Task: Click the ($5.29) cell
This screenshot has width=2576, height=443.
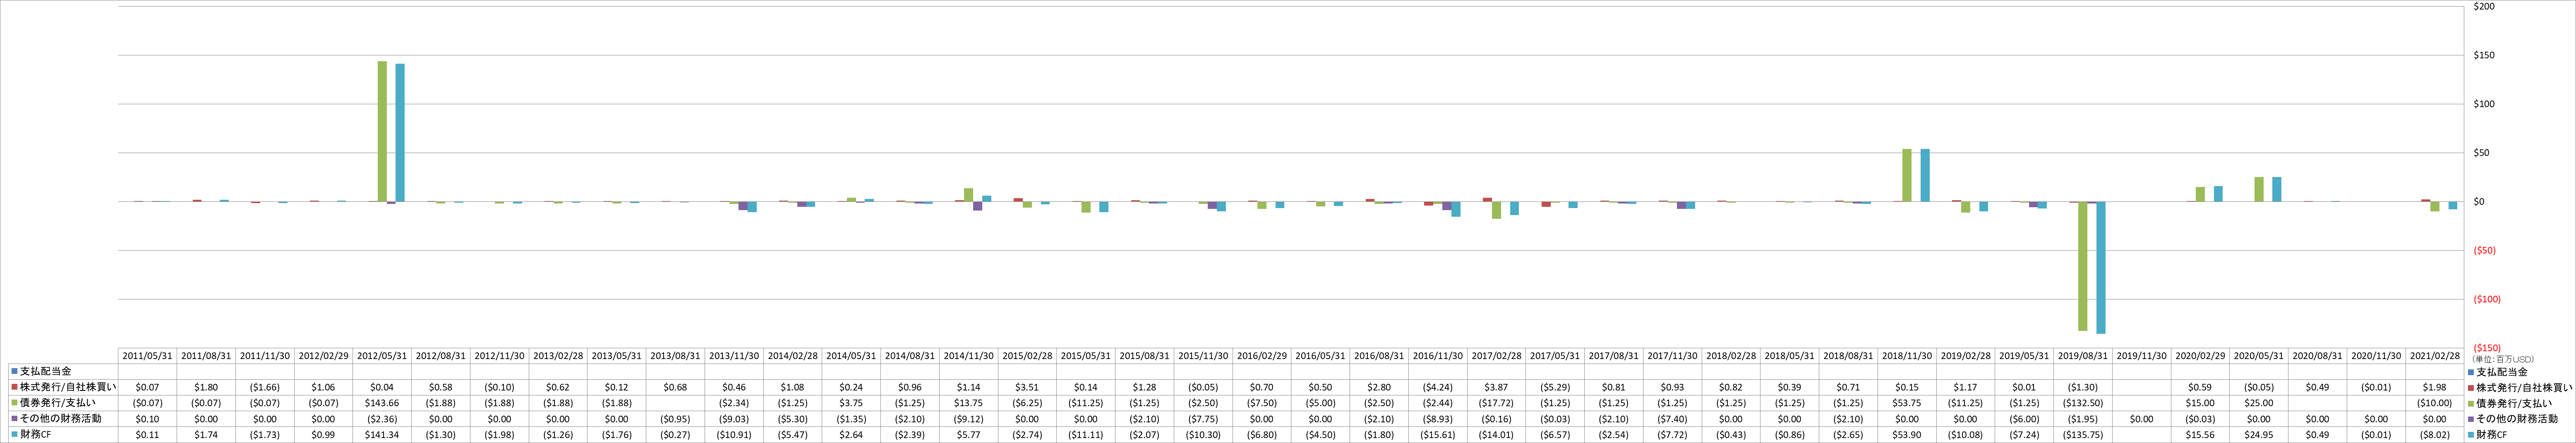Action: pyautogui.click(x=1554, y=387)
